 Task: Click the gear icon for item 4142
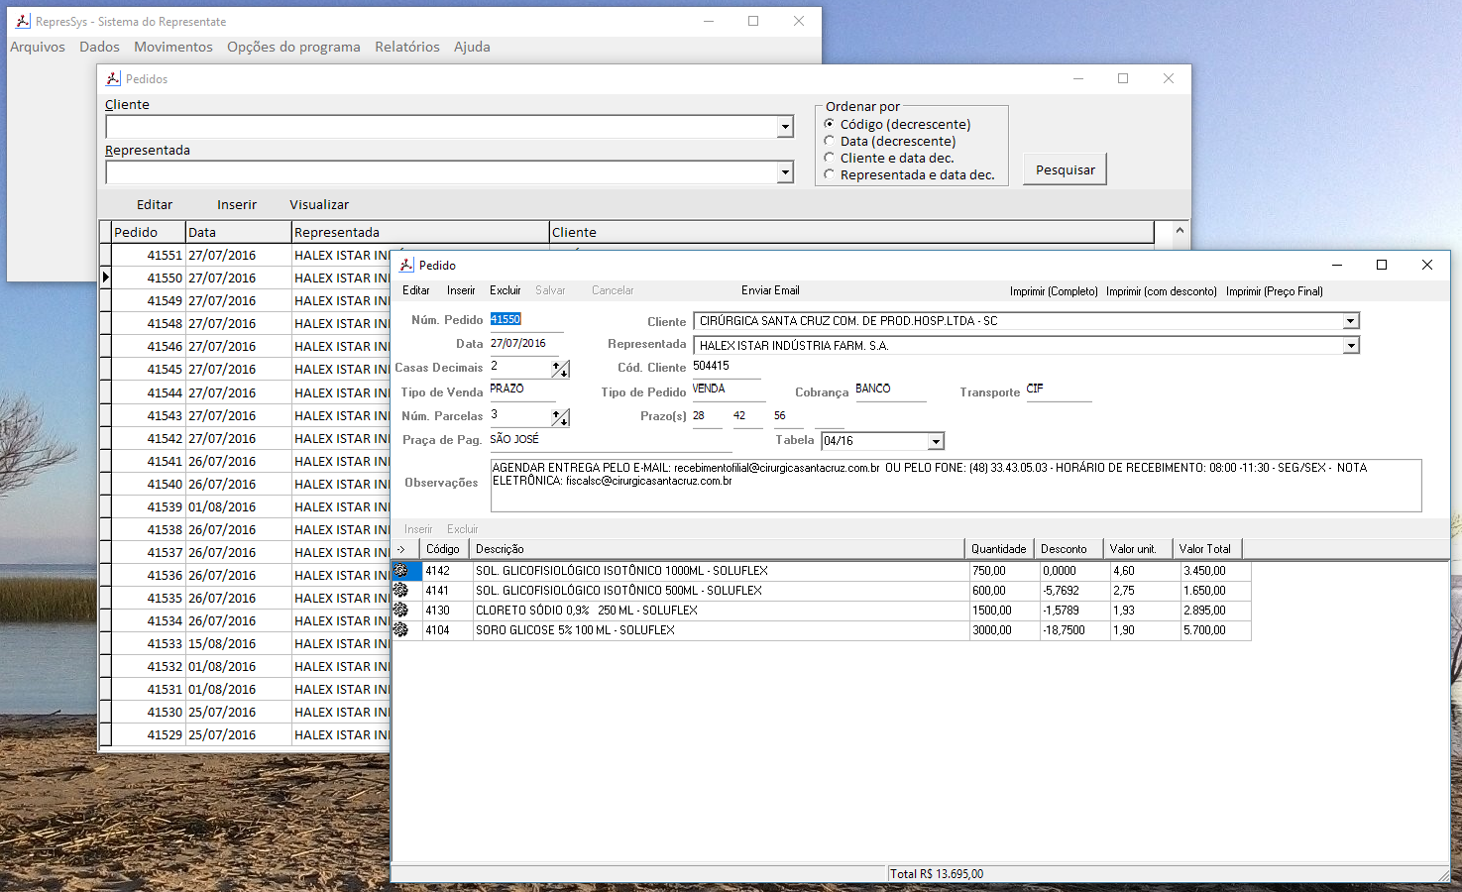click(401, 571)
